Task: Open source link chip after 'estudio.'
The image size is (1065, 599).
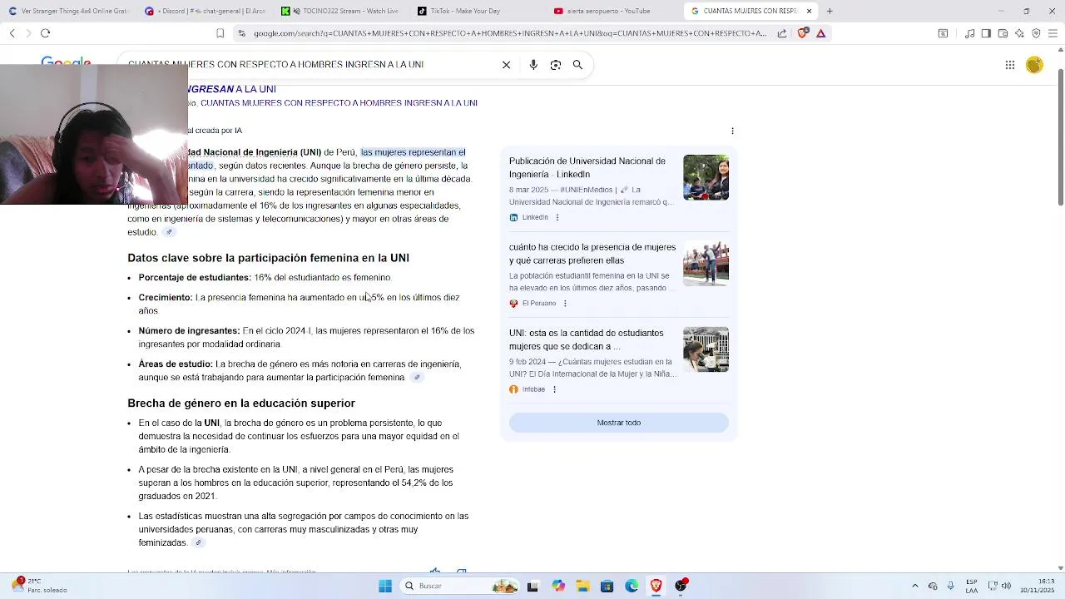Action: [x=169, y=232]
